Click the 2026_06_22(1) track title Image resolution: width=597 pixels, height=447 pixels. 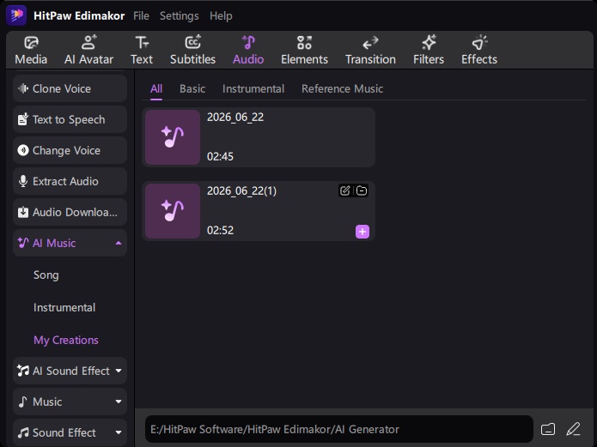[x=241, y=191]
